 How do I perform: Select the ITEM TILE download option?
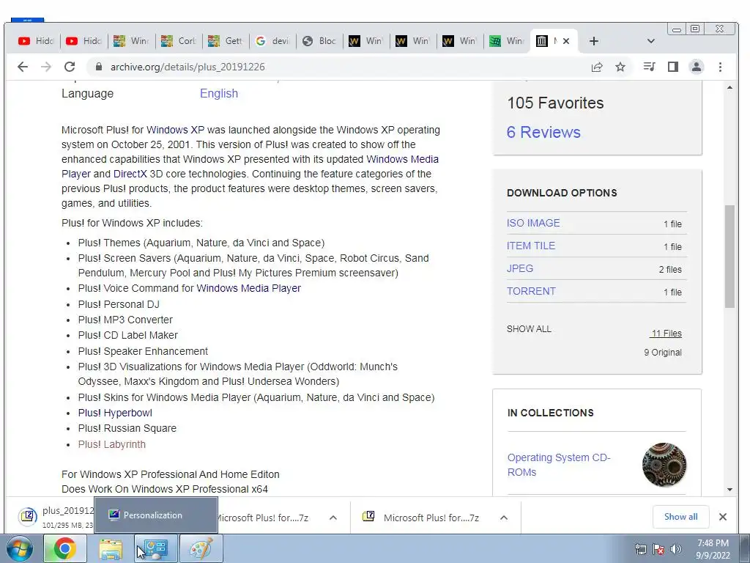(x=531, y=246)
